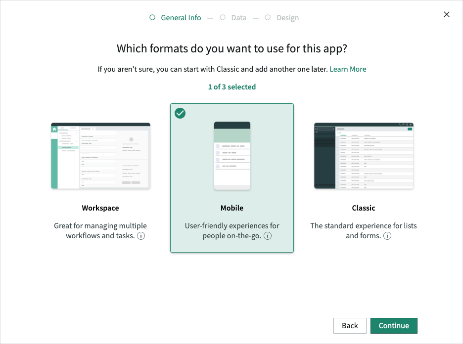The height and width of the screenshot is (344, 463).
Task: Switch to the Data step
Action: pyautogui.click(x=238, y=17)
